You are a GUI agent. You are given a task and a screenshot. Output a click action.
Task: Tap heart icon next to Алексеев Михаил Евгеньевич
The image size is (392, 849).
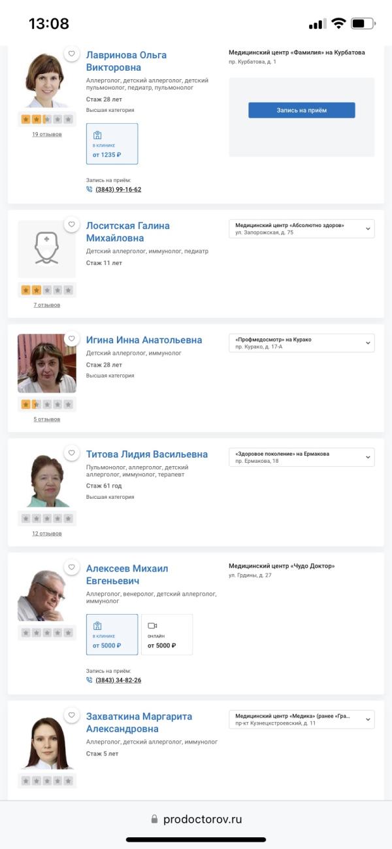point(72,568)
